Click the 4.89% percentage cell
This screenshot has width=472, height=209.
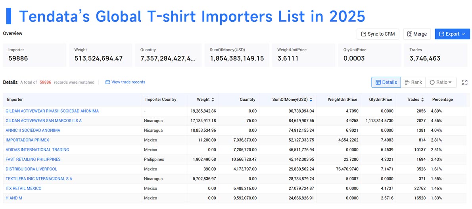coord(436,111)
